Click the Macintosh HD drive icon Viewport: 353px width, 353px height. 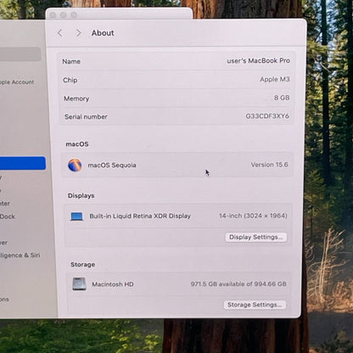pyautogui.click(x=79, y=284)
